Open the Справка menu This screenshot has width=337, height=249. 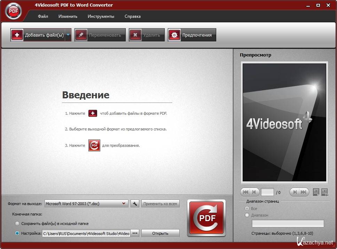[x=133, y=16]
